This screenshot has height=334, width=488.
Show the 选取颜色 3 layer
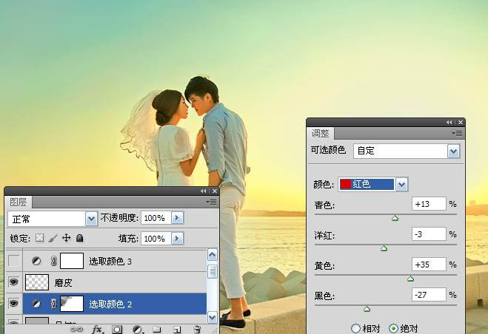[13, 261]
